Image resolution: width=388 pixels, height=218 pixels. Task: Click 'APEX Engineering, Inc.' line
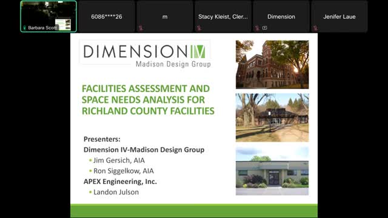click(x=120, y=182)
